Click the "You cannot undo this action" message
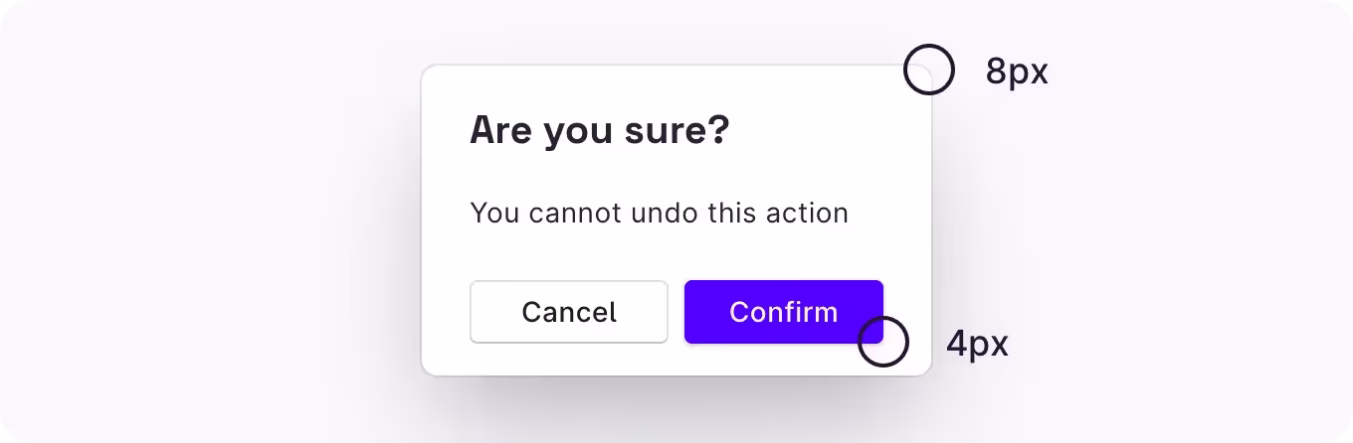This screenshot has width=1353, height=443. pyautogui.click(x=659, y=213)
